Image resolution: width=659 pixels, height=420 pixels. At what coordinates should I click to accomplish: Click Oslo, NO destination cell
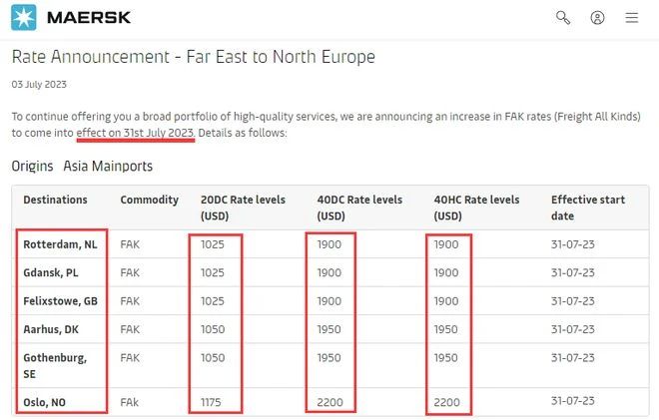44,402
